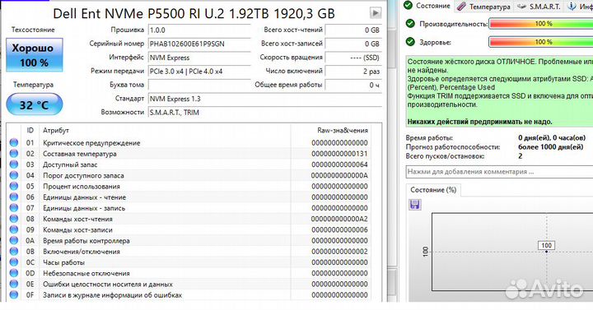The height and width of the screenshot is (310, 593).
Task: Click the blue status dot for attribute 05
Action: (14, 186)
